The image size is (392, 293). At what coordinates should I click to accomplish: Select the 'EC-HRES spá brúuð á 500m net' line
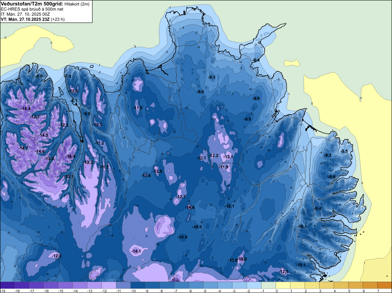(x=32, y=9)
